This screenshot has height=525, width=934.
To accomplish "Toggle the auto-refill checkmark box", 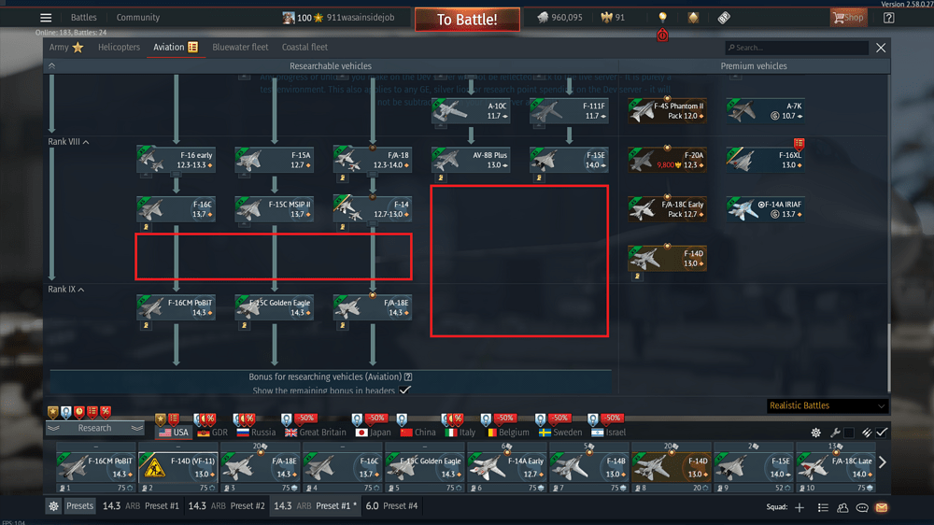I will pos(882,433).
